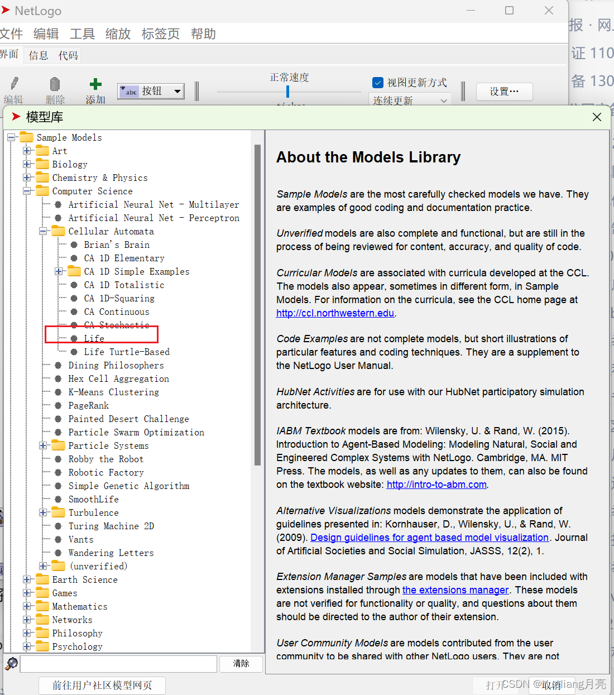Close the Models Library dialog
Screen dimensions: 614x695
pos(597,117)
